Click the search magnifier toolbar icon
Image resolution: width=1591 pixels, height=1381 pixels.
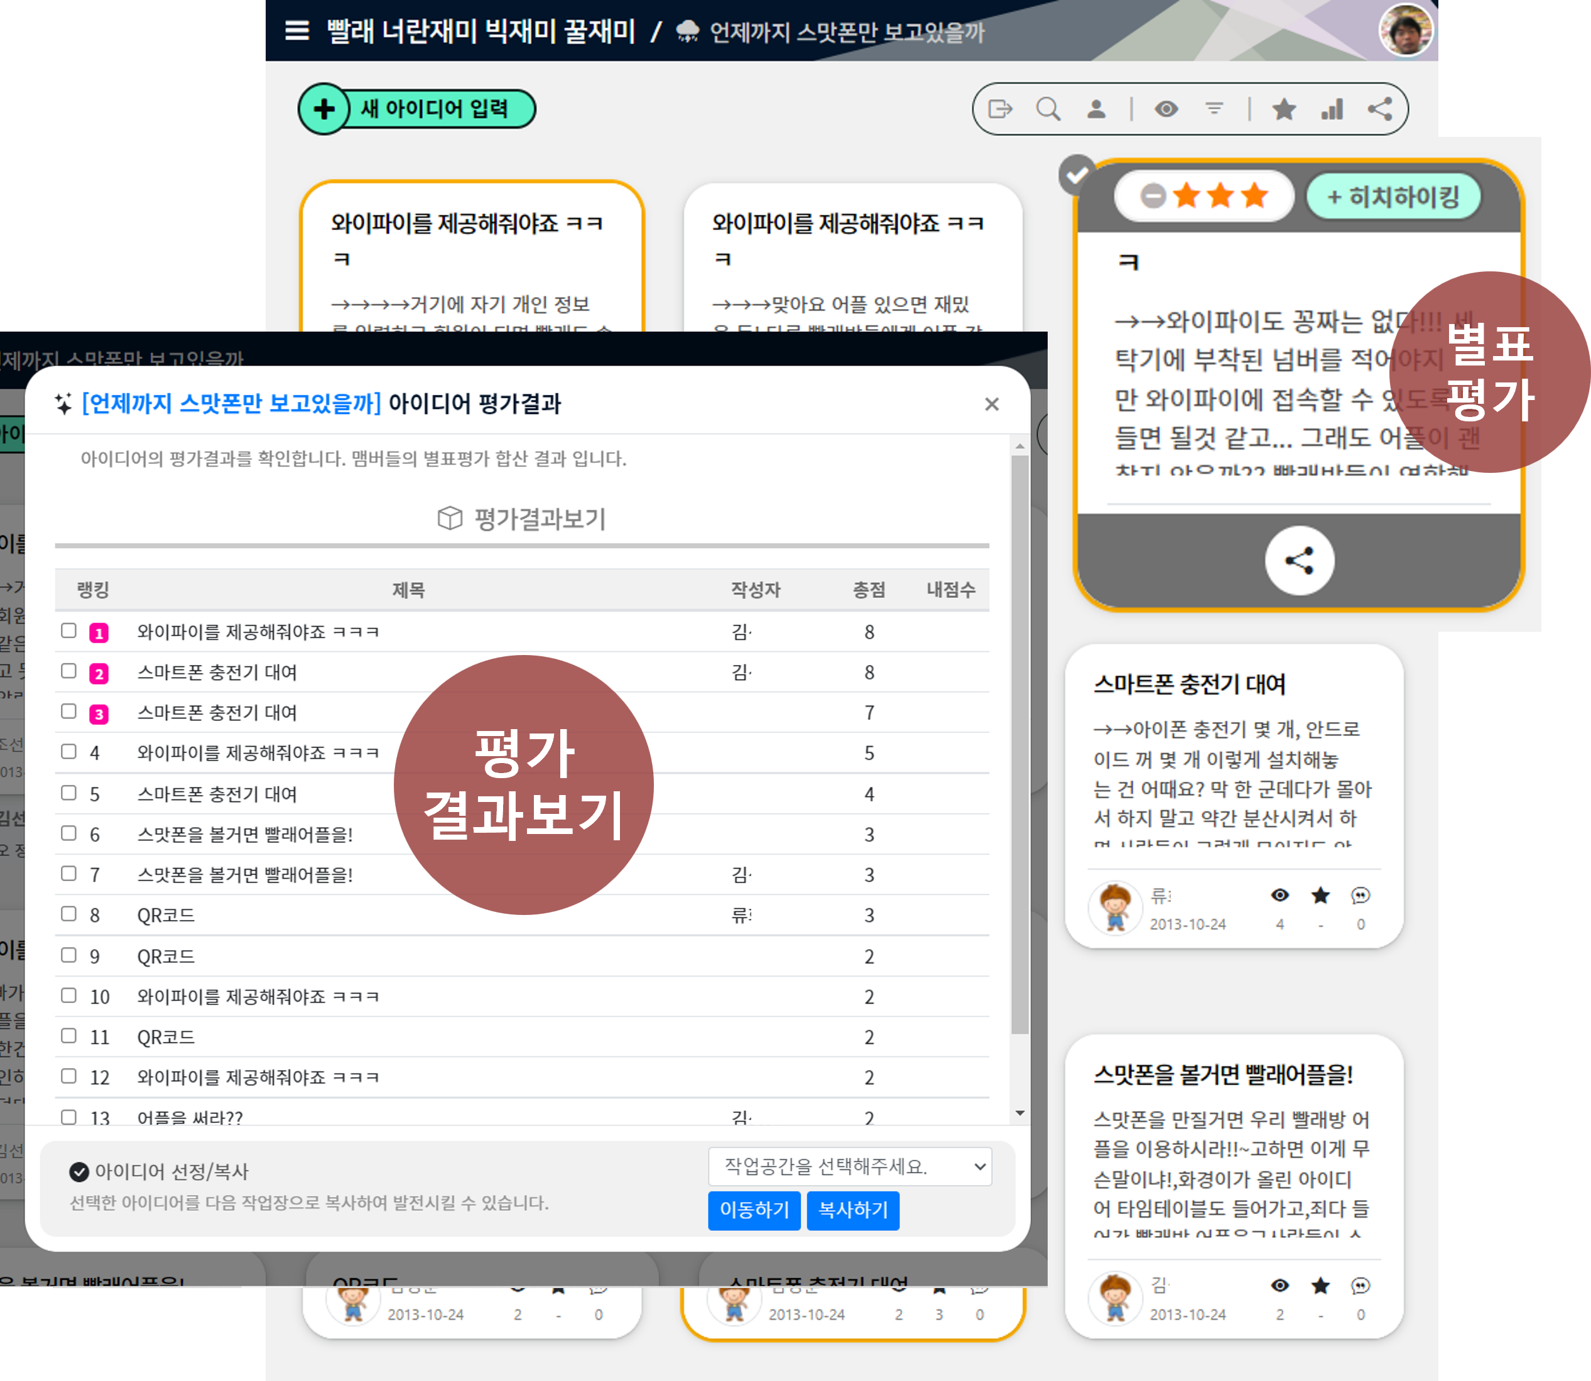1048,109
